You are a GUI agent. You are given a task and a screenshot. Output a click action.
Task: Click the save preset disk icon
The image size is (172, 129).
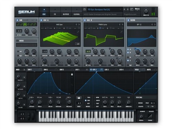tap(85, 9)
